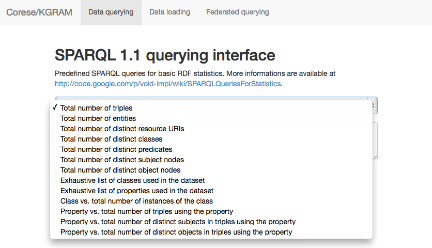Choose 'Total number of entities' option

click(x=211, y=118)
